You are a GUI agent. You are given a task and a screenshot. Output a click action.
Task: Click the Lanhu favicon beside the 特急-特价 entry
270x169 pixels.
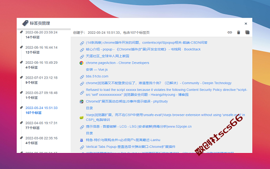(81, 140)
